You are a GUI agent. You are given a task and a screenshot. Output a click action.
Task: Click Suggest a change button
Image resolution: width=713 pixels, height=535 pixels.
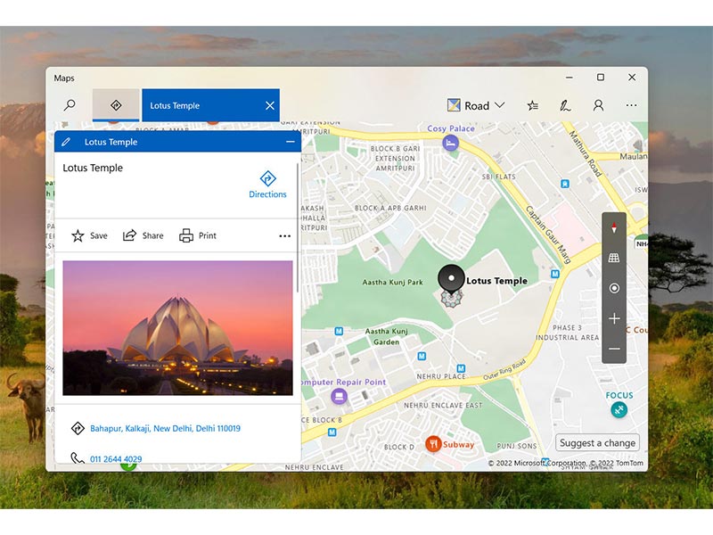pos(597,442)
